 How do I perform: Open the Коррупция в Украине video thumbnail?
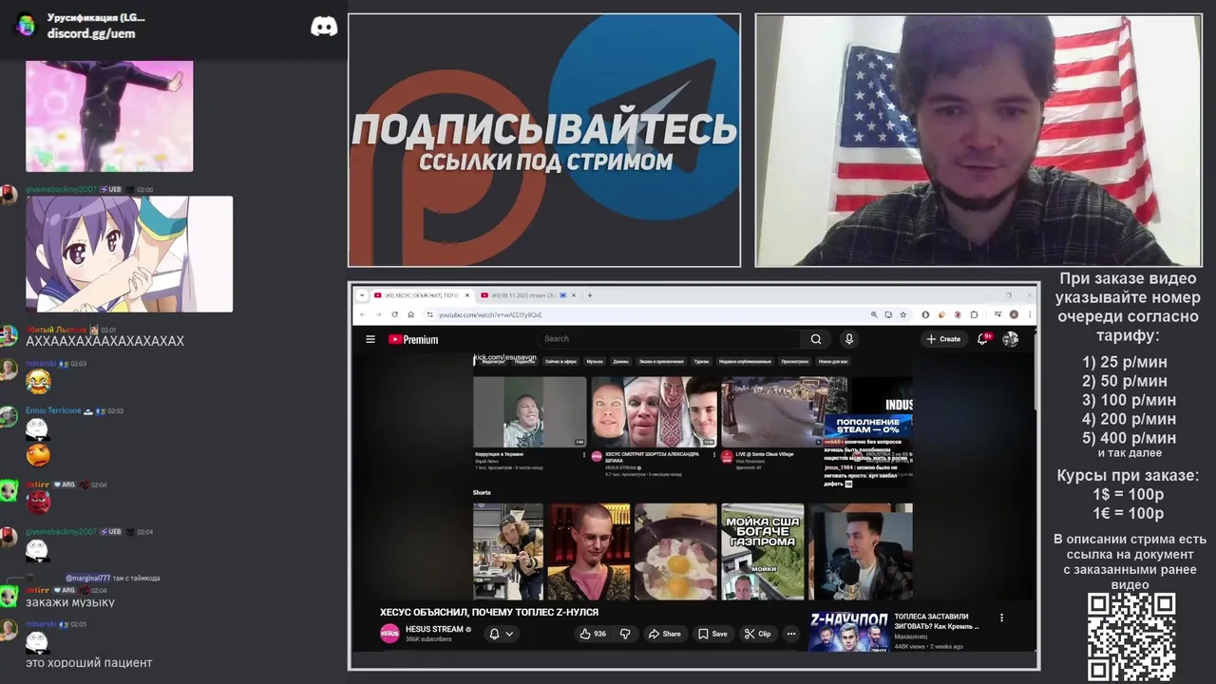[530, 411]
